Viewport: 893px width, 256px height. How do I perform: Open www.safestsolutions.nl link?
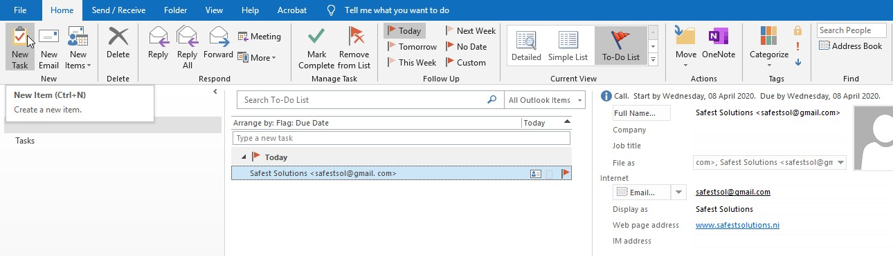click(738, 225)
